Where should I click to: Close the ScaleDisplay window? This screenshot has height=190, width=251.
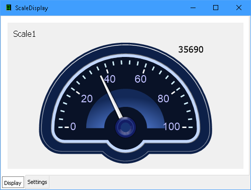click(x=239, y=8)
